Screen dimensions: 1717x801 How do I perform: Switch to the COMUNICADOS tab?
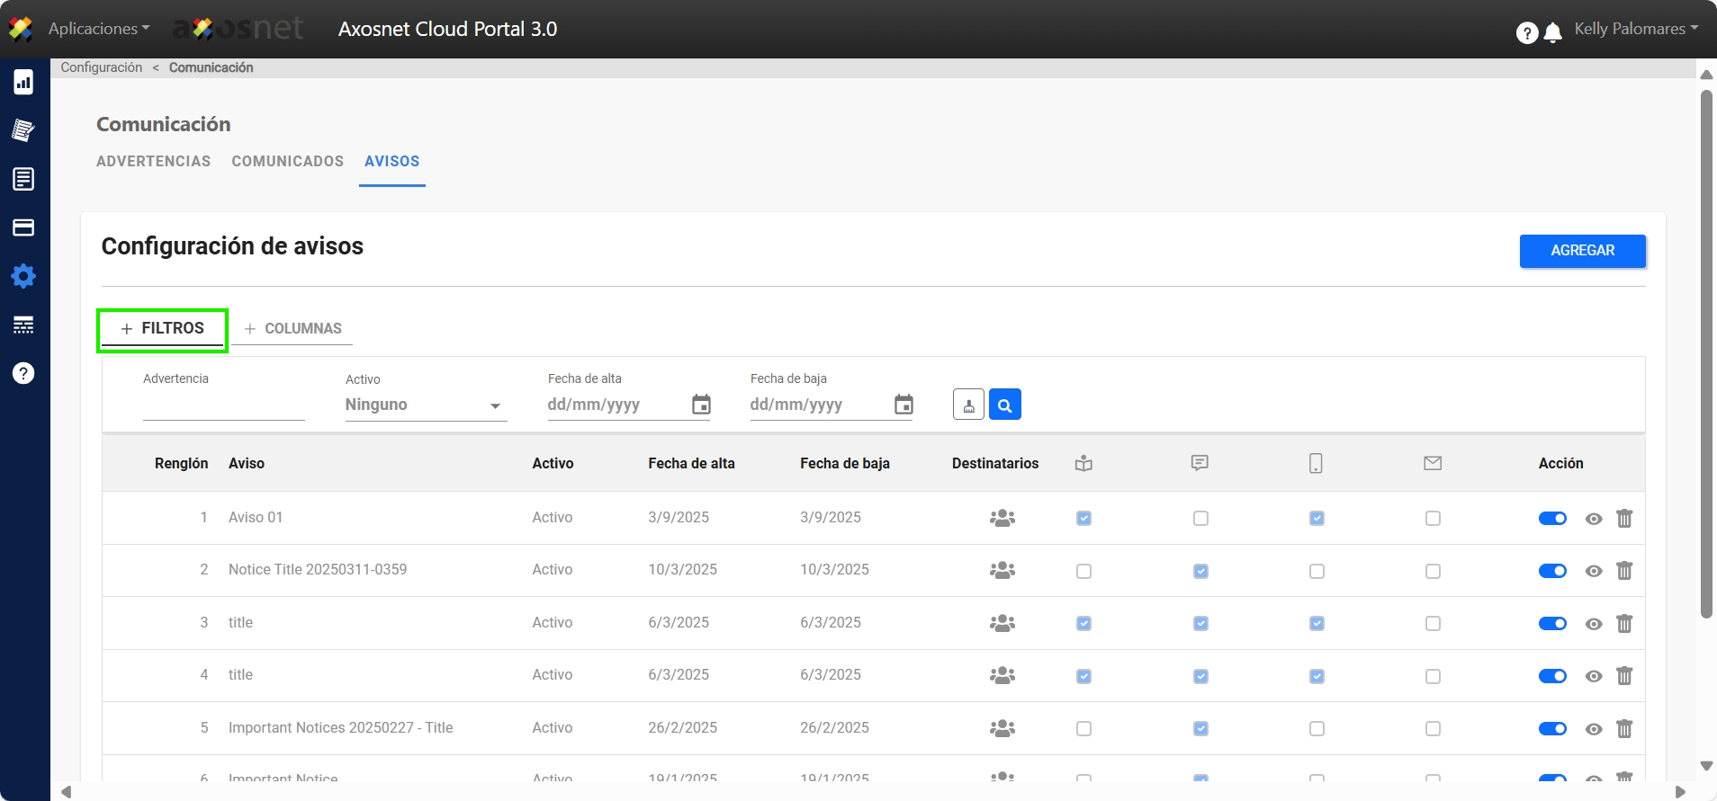pos(287,161)
